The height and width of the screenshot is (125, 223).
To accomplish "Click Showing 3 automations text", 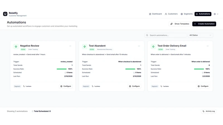I will (17, 111).
